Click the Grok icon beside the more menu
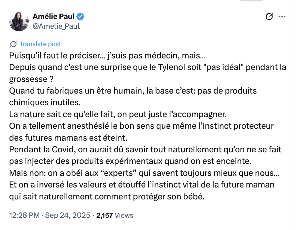Viewport: 297px width, 230px height. click(x=269, y=17)
